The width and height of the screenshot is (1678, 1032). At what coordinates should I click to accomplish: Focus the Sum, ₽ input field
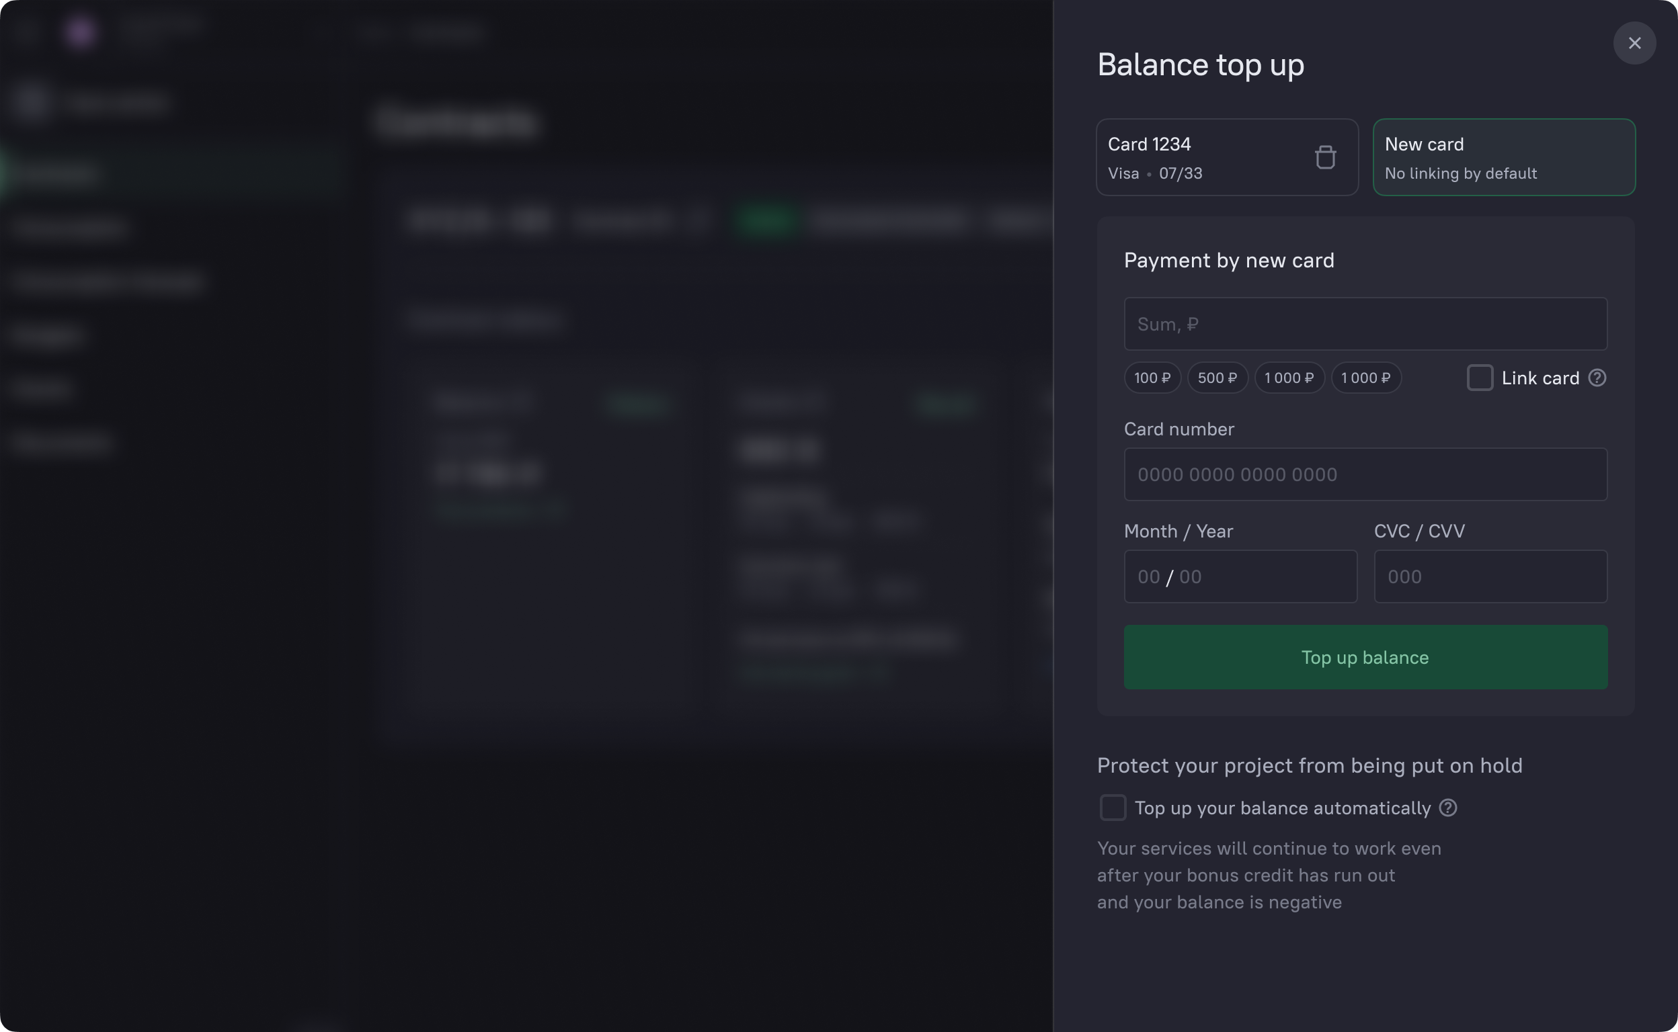coord(1365,325)
